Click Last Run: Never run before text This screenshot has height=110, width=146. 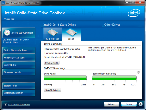click(x=16, y=40)
